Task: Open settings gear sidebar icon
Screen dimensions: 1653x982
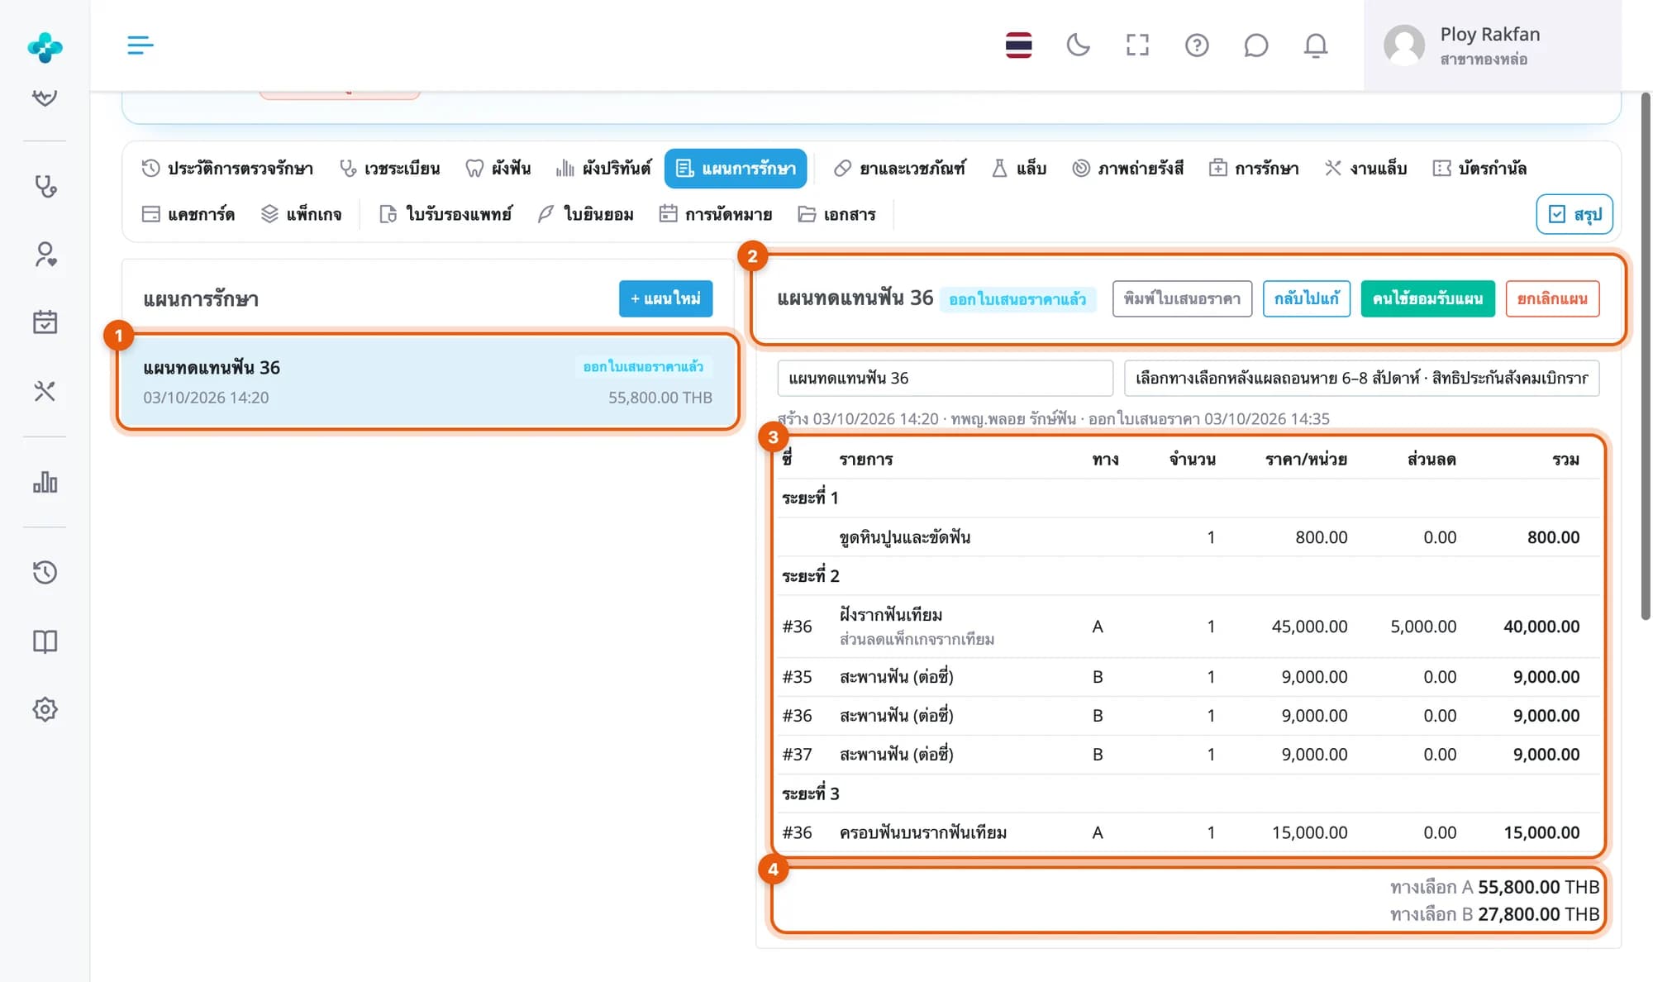Action: point(45,709)
